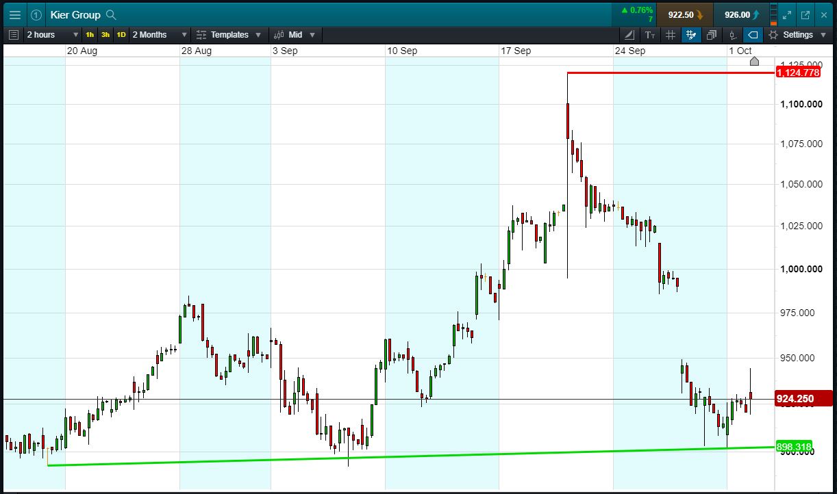Toggle the grid crosshair pencil tool

[x=691, y=35]
